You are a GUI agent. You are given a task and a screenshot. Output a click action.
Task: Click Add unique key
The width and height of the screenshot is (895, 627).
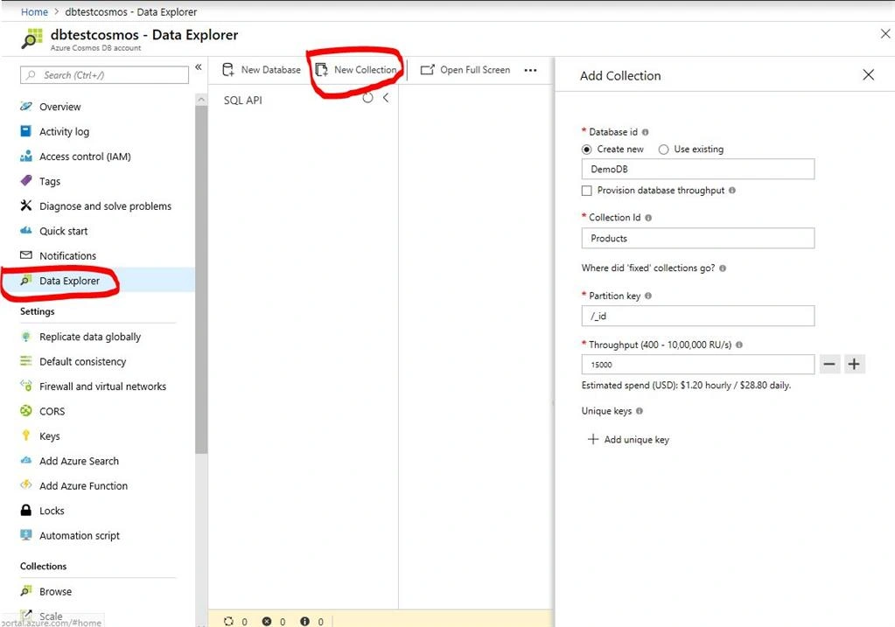(x=628, y=439)
